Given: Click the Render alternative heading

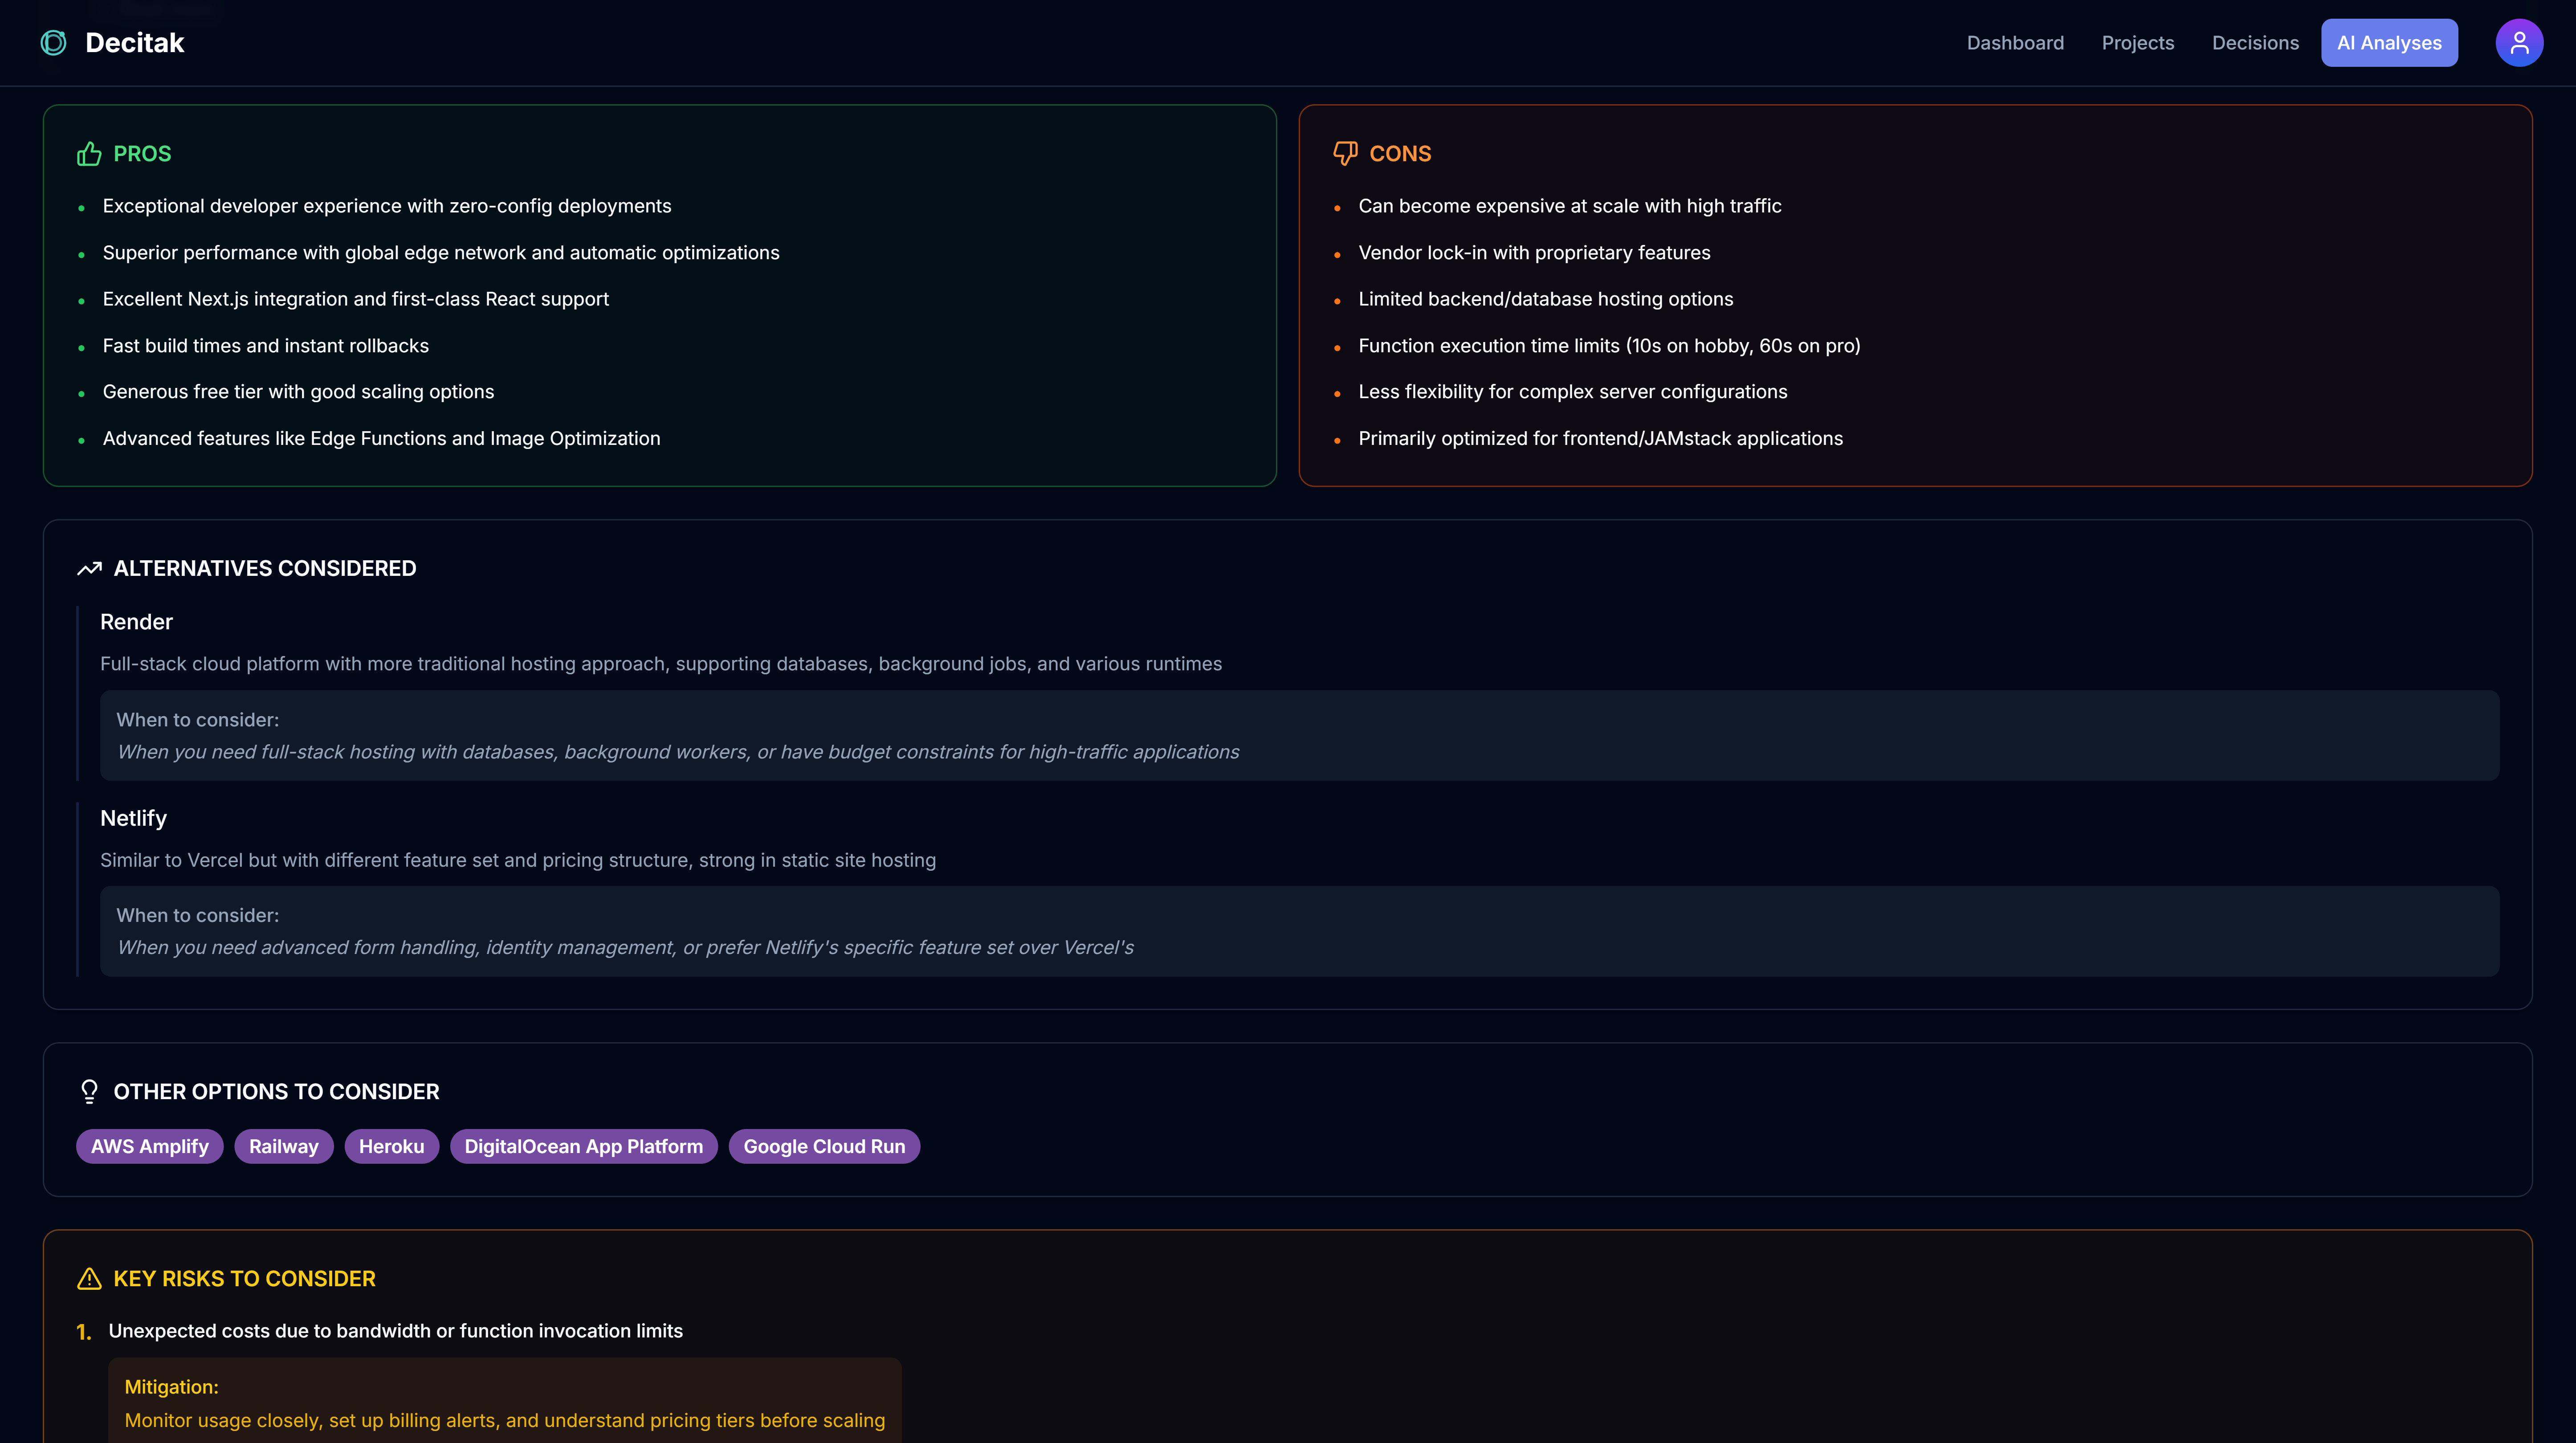Looking at the screenshot, I should tap(136, 622).
